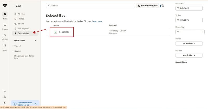Click the Name column header
The image size is (208, 109).
pos(56,25)
